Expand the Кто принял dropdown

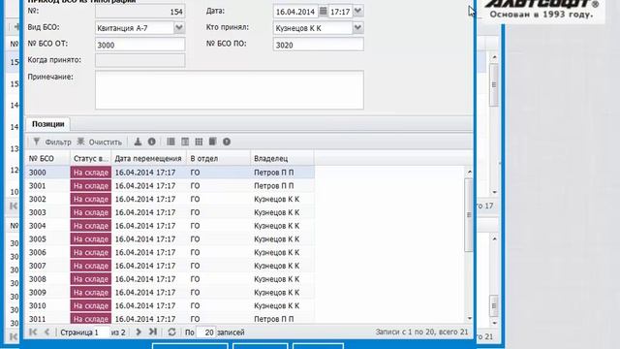357,28
